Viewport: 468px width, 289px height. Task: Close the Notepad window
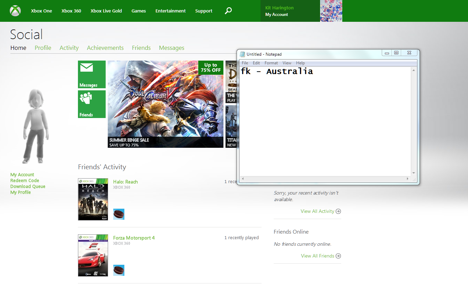[x=409, y=53]
